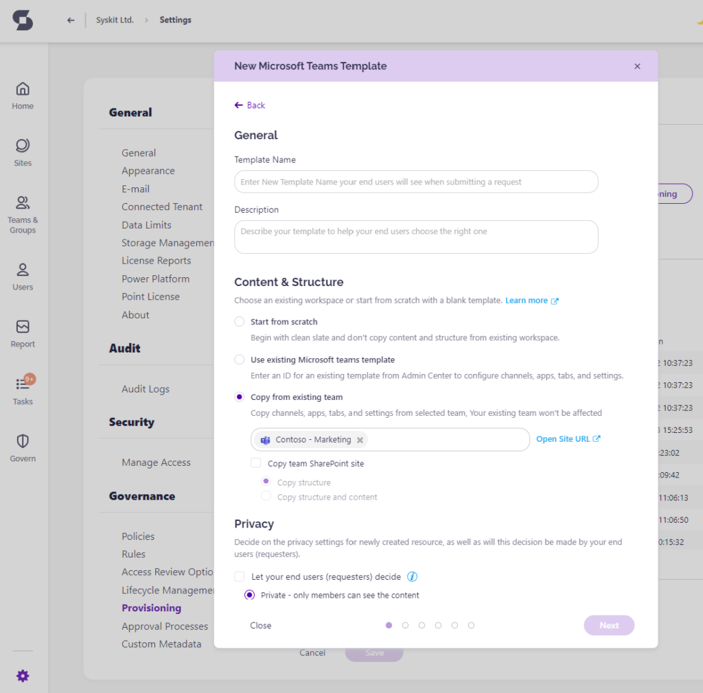
Task: Click the Template Name input field
Action: click(x=416, y=182)
